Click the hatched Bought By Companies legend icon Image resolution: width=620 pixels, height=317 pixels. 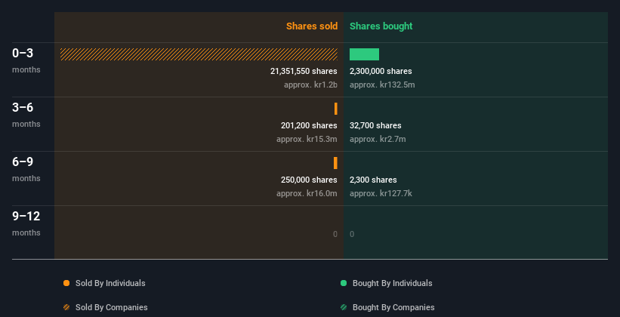[x=344, y=307]
